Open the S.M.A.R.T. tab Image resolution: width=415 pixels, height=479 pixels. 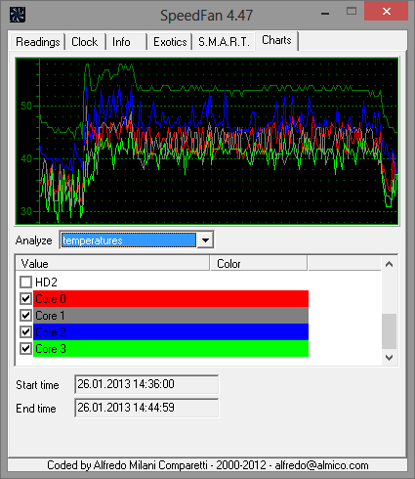224,42
